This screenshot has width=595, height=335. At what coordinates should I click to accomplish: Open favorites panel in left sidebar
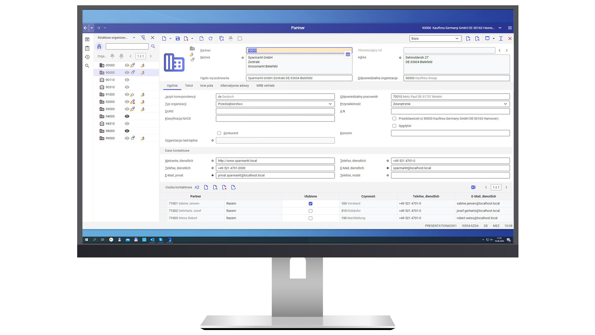tap(87, 39)
